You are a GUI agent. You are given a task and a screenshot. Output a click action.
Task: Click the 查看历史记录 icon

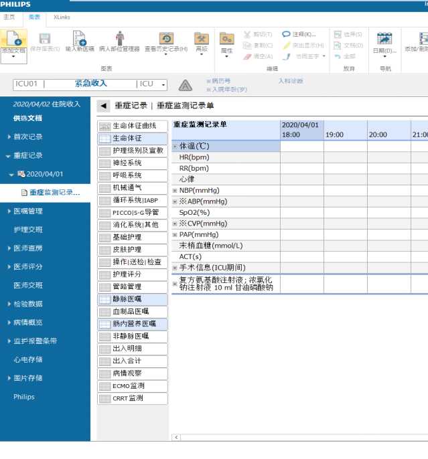point(166,38)
